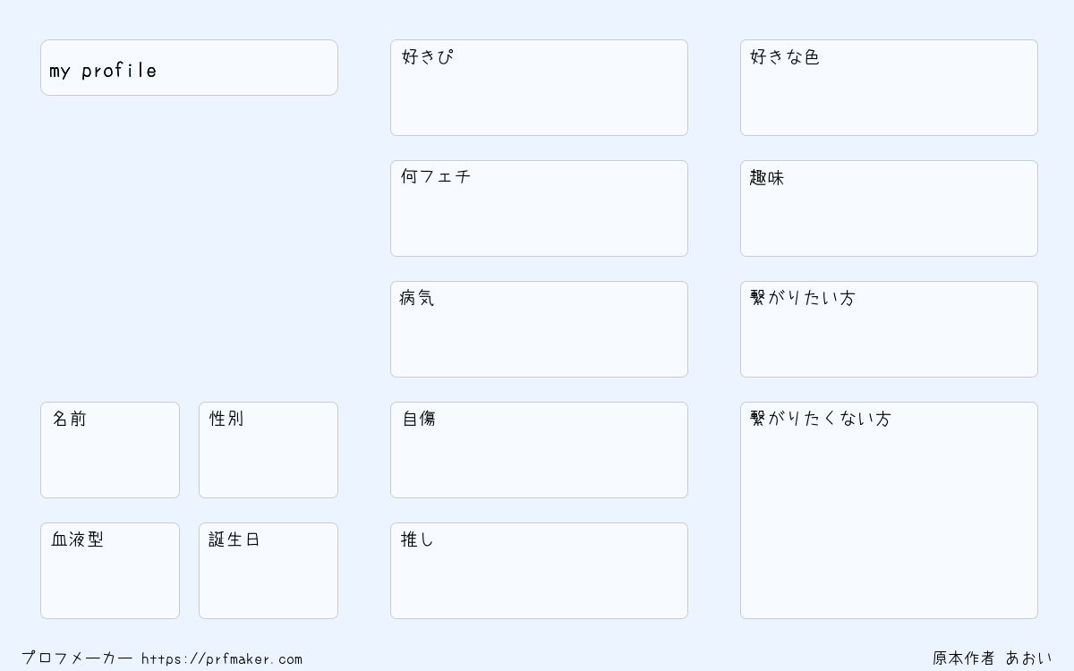Select the 推し field
Viewport: 1074px width, 671px height.
(539, 571)
